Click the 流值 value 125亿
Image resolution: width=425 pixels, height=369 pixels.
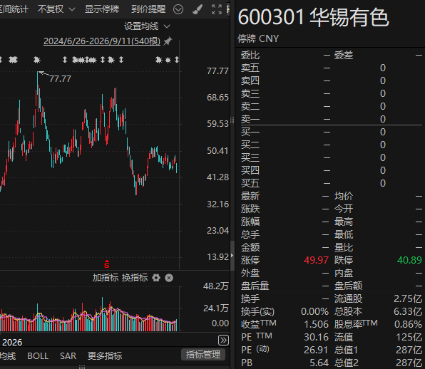409,337
